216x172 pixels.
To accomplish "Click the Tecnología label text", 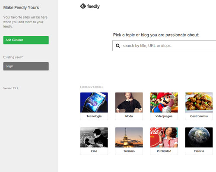I will click(94, 116).
